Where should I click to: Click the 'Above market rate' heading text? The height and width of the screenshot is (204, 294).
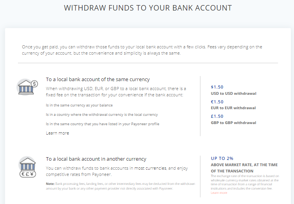[x=244, y=168]
